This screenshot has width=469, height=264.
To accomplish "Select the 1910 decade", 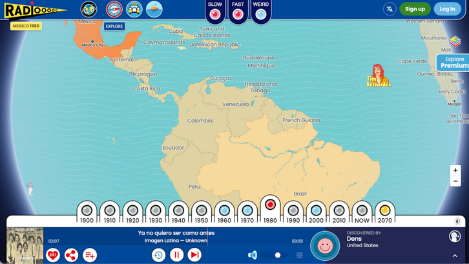I will (x=110, y=212).
